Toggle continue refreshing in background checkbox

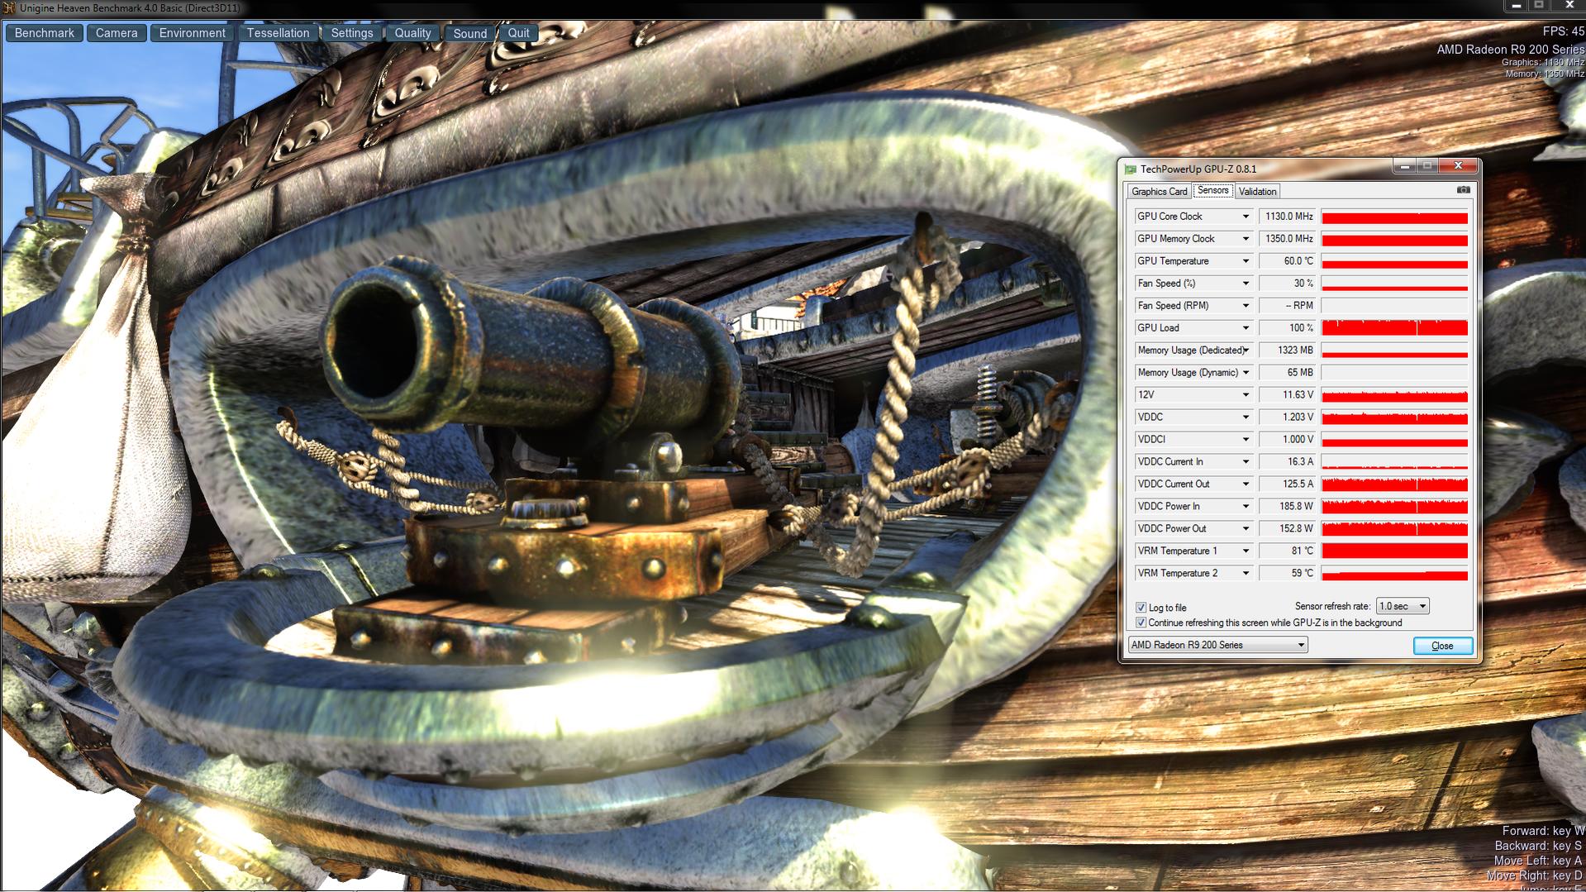(x=1141, y=622)
